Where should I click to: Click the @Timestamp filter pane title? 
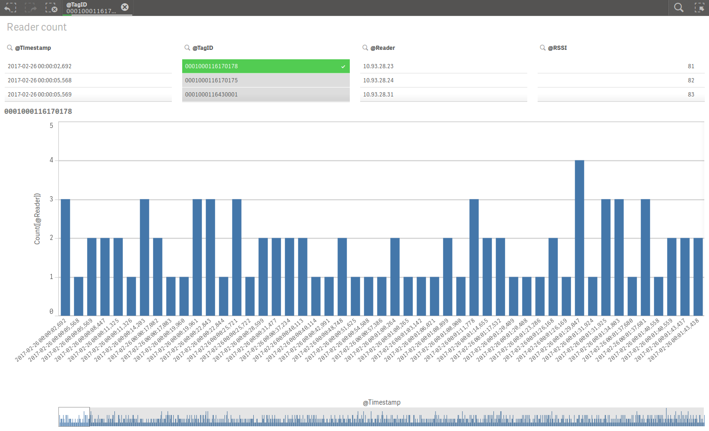(x=33, y=48)
